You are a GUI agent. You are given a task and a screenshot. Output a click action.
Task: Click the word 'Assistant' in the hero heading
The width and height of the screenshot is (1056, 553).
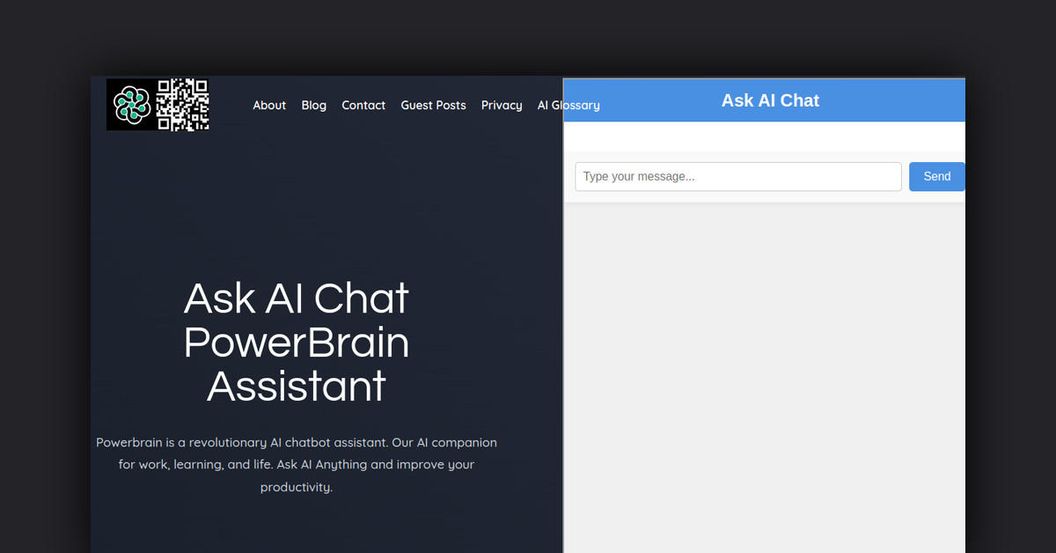pyautogui.click(x=297, y=387)
